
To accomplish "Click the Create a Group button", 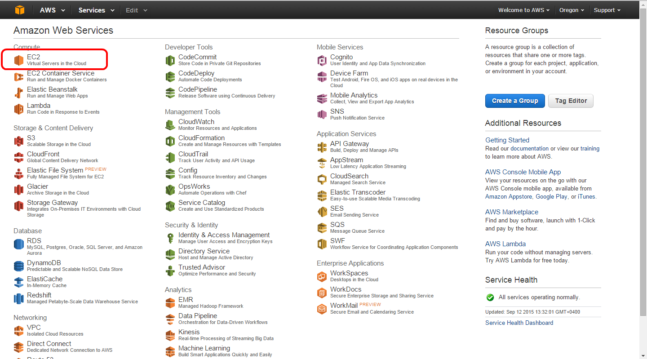I will [x=515, y=101].
